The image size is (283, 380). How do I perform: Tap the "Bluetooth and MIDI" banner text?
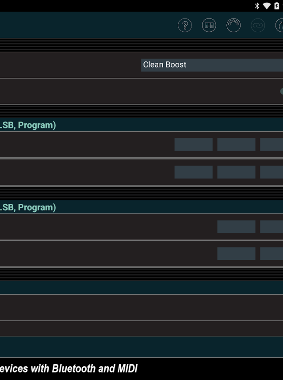click(x=95, y=369)
